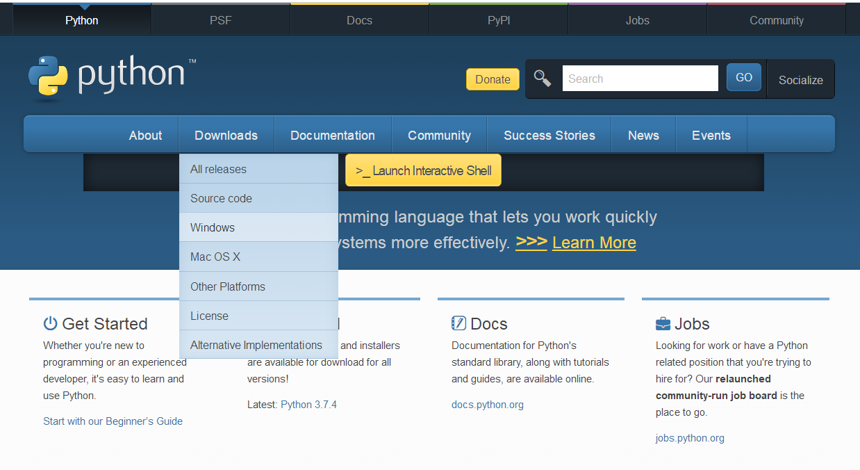Open the About menu

click(x=145, y=136)
